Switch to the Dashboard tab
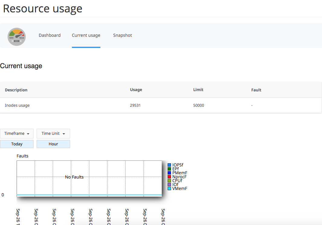 coord(50,35)
